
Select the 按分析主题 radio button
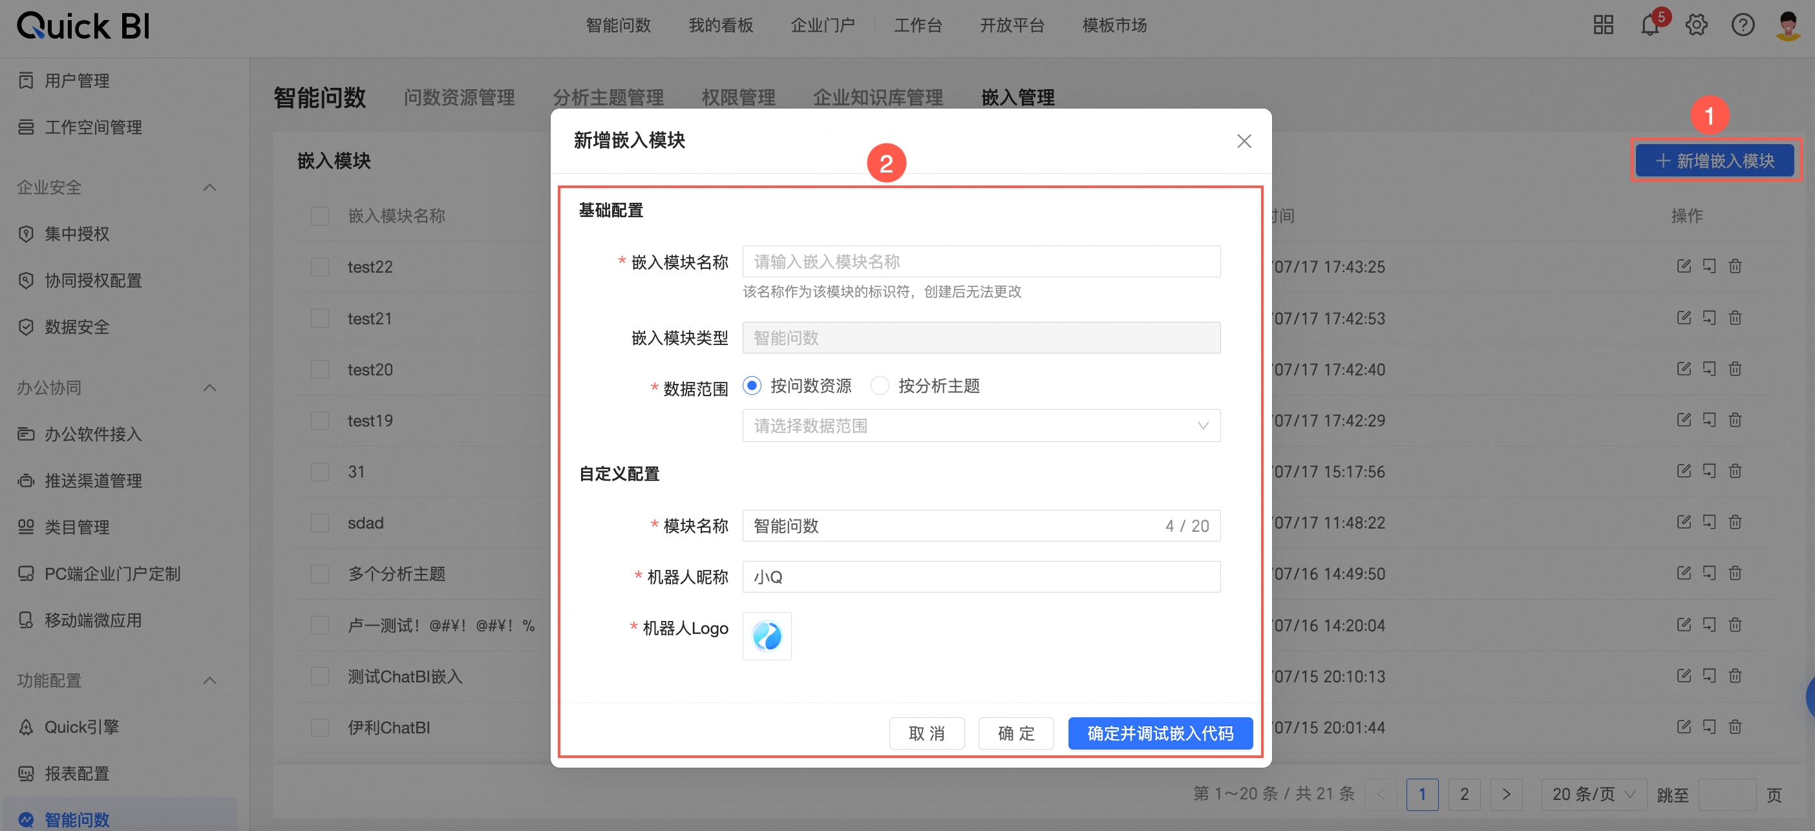click(x=880, y=386)
